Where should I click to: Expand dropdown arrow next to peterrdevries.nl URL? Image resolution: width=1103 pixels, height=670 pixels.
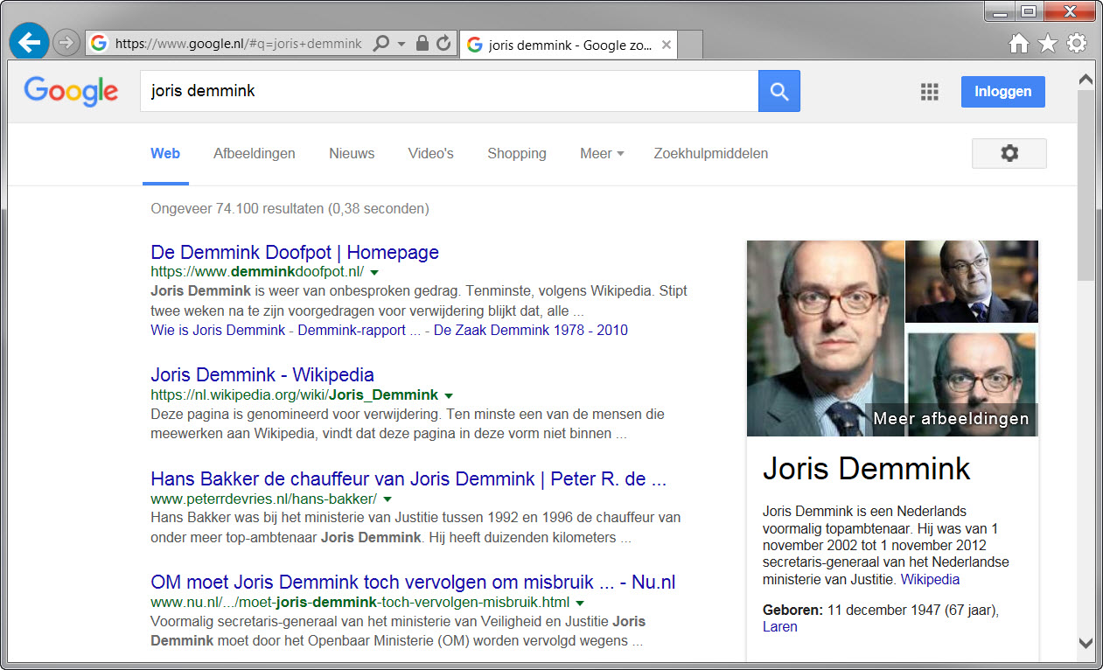387,499
